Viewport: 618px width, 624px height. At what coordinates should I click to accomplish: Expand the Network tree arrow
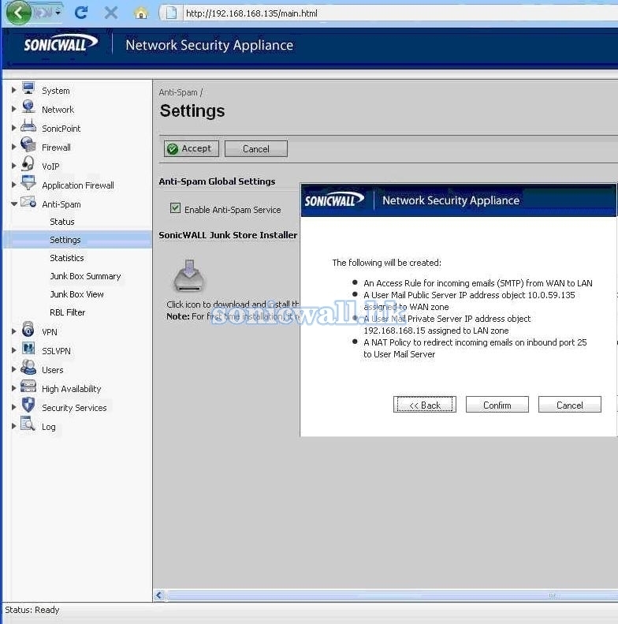[13, 109]
